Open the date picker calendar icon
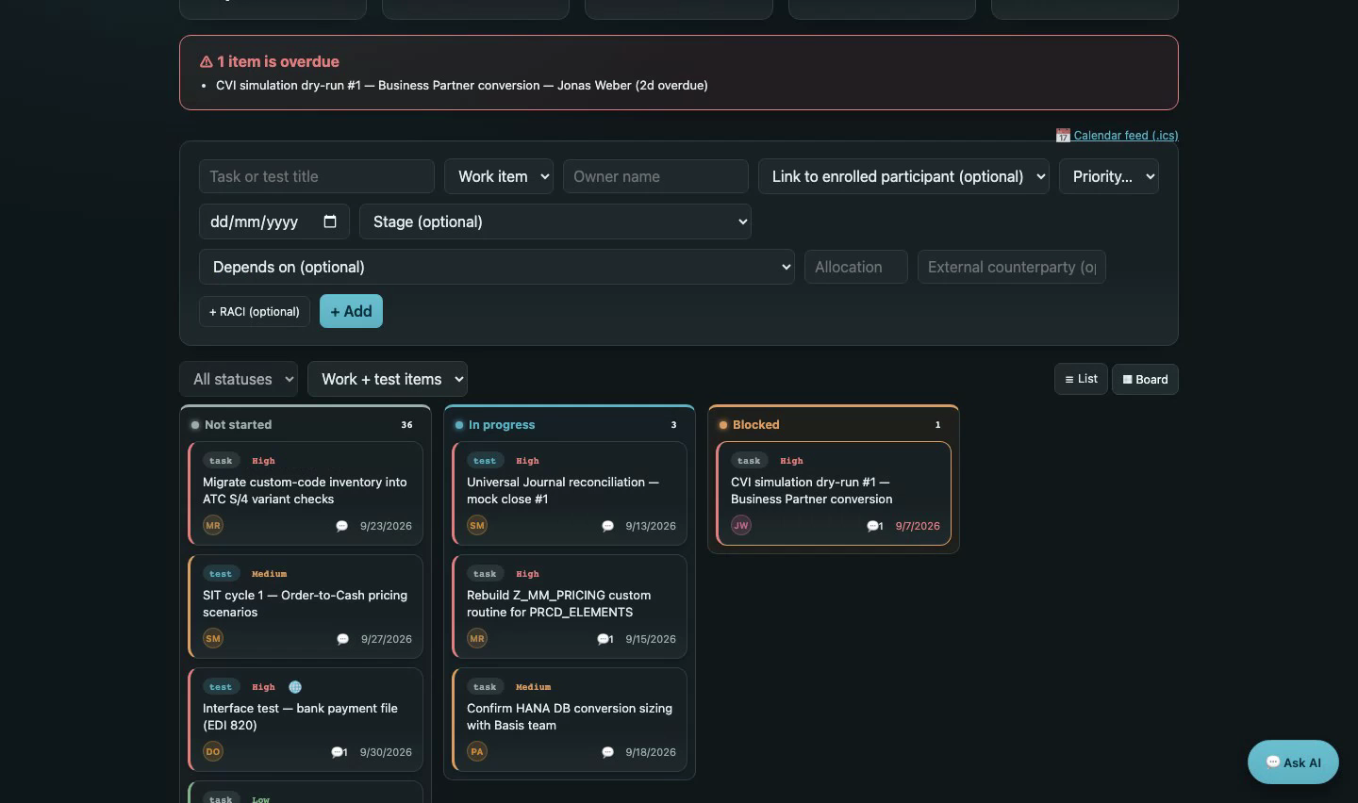 pyautogui.click(x=330, y=221)
